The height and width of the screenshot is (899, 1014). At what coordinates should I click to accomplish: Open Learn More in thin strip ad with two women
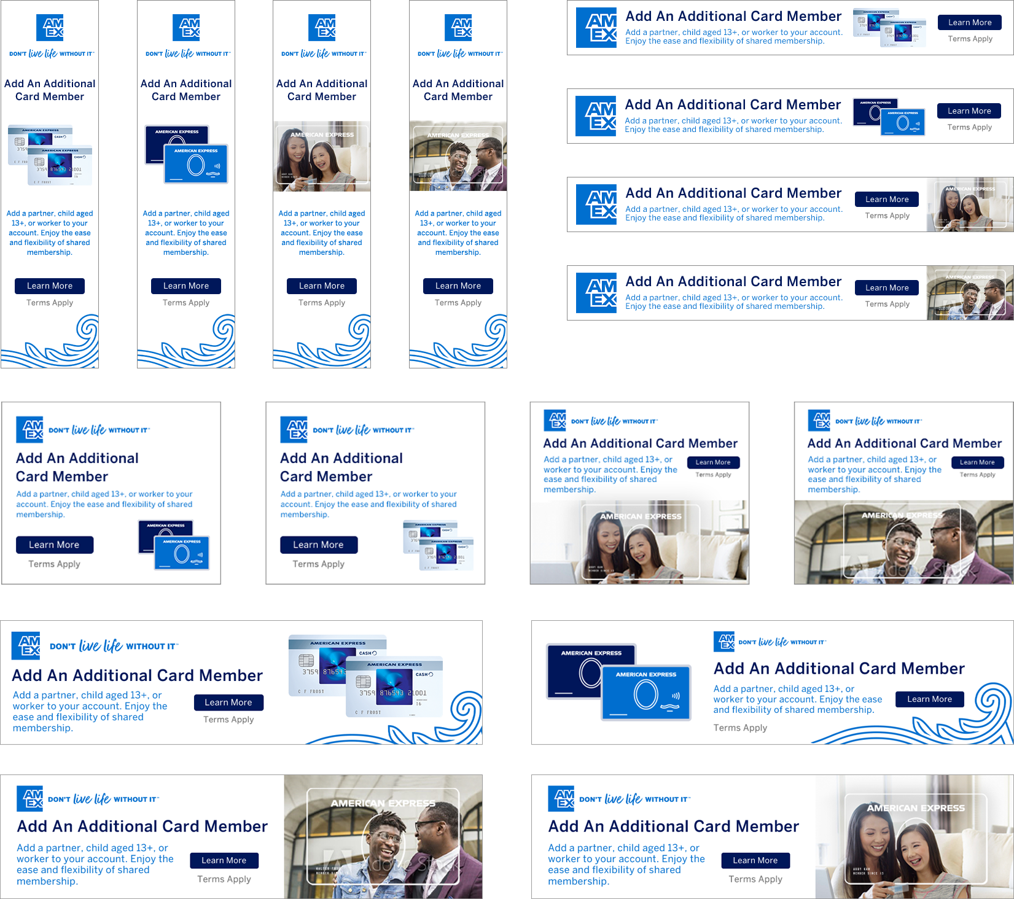pos(887,200)
